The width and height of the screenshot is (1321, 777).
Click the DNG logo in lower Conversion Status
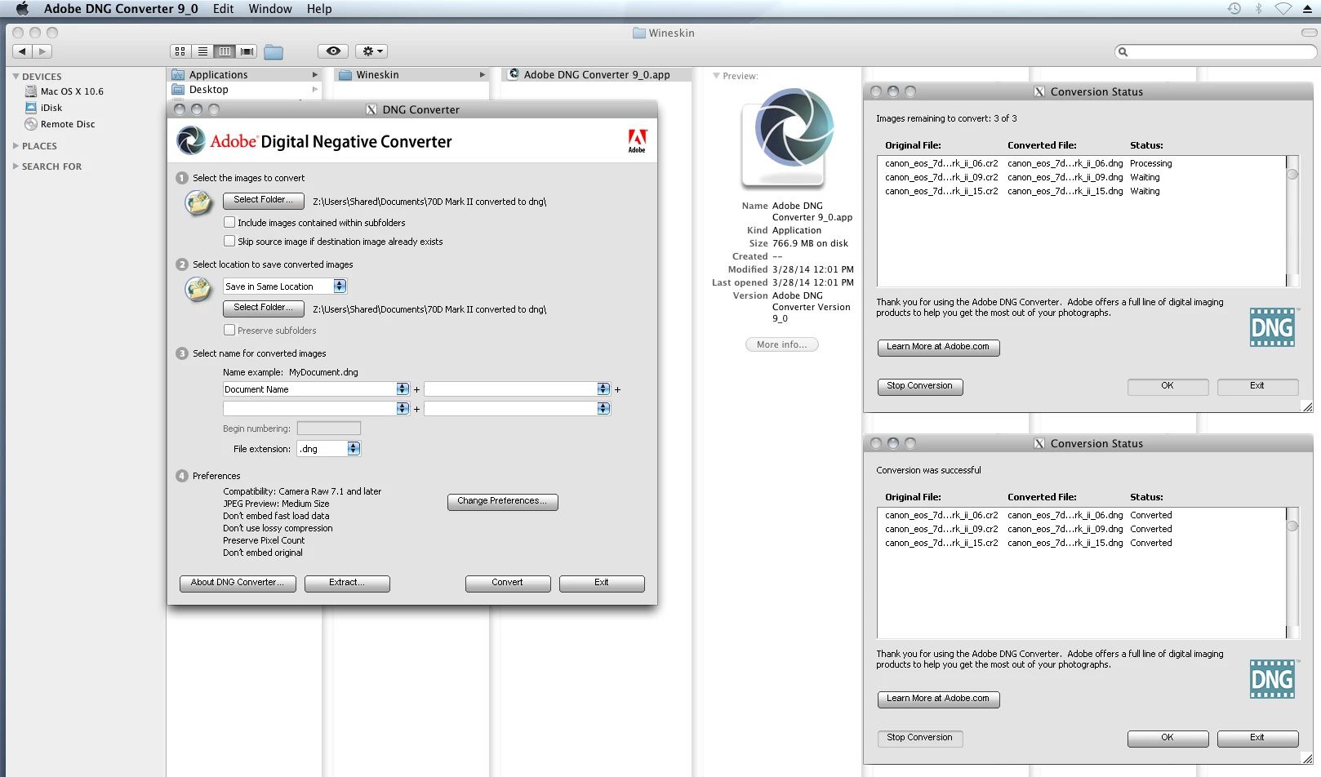point(1272,679)
